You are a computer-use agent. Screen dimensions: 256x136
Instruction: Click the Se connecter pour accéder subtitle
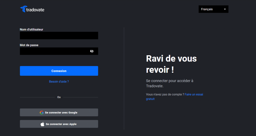point(169,83)
